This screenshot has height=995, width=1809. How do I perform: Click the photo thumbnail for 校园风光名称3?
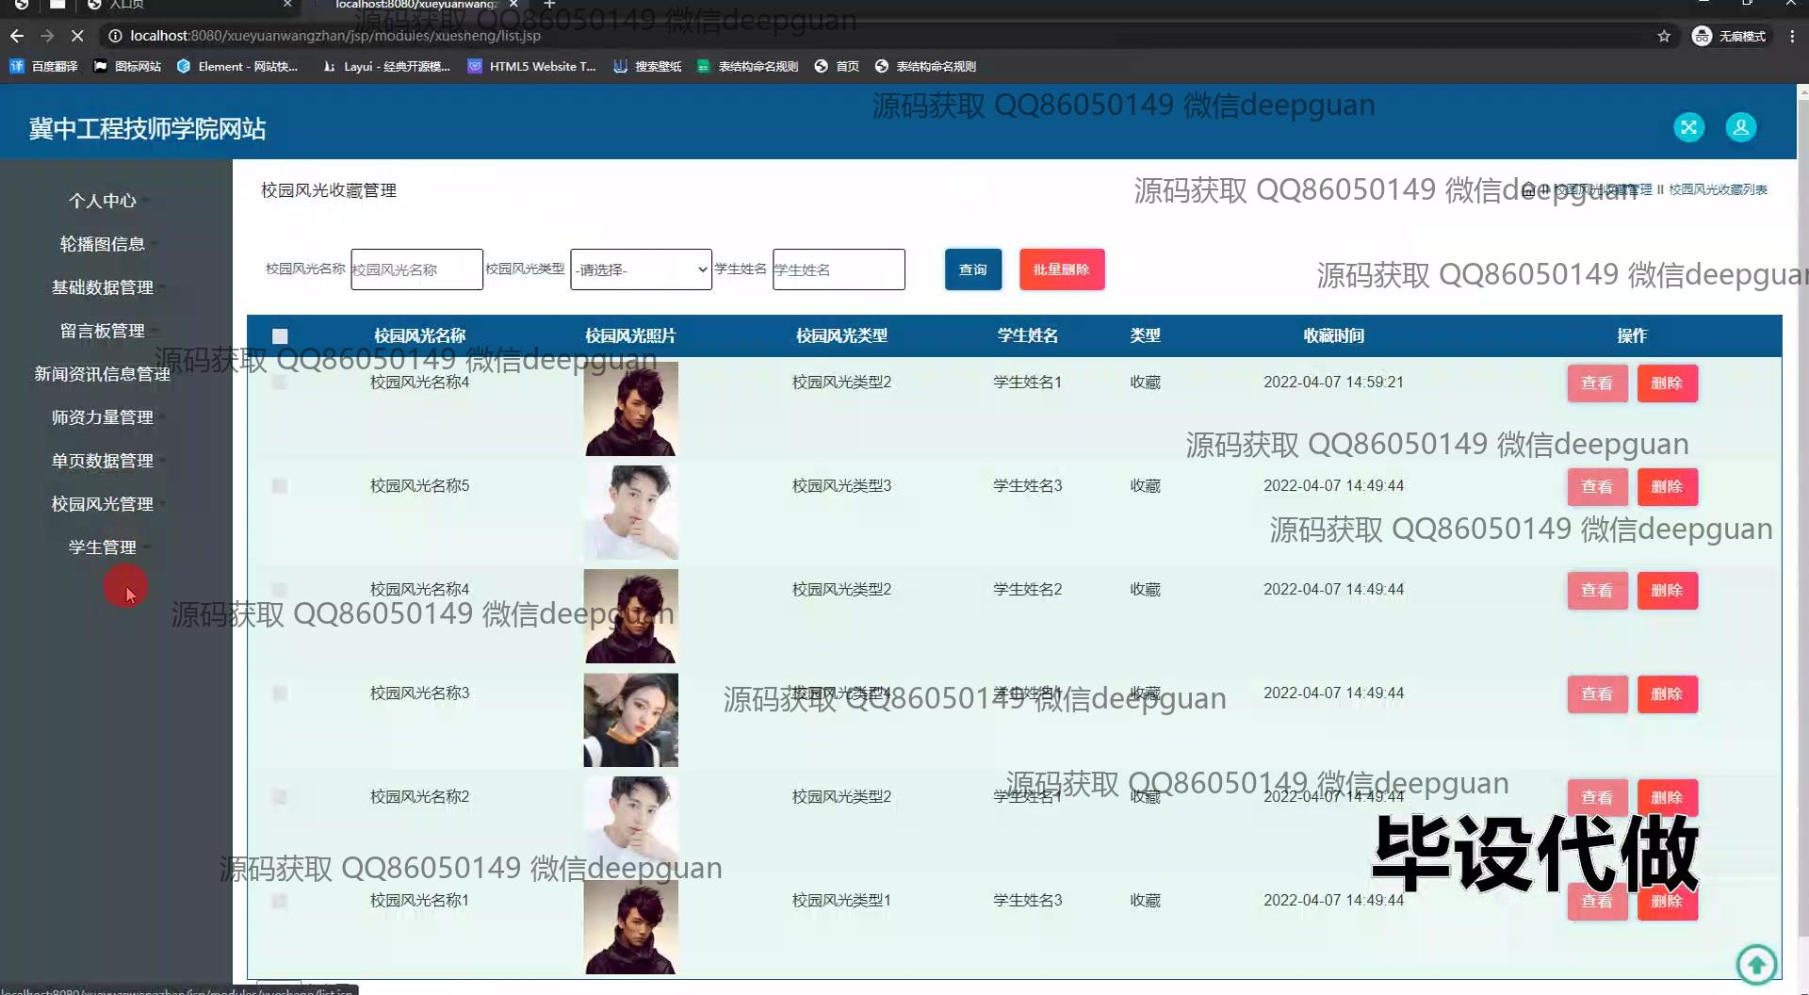(x=630, y=719)
